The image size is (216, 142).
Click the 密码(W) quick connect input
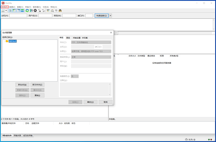[x=69, y=16]
